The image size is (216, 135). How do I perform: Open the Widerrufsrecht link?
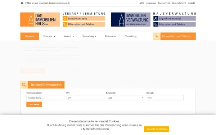[179, 3]
